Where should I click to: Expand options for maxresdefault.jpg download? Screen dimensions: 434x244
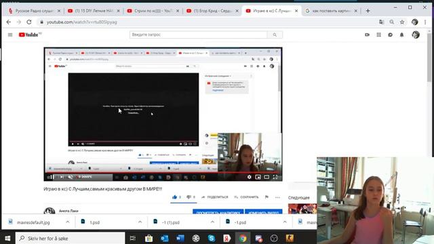68,222
